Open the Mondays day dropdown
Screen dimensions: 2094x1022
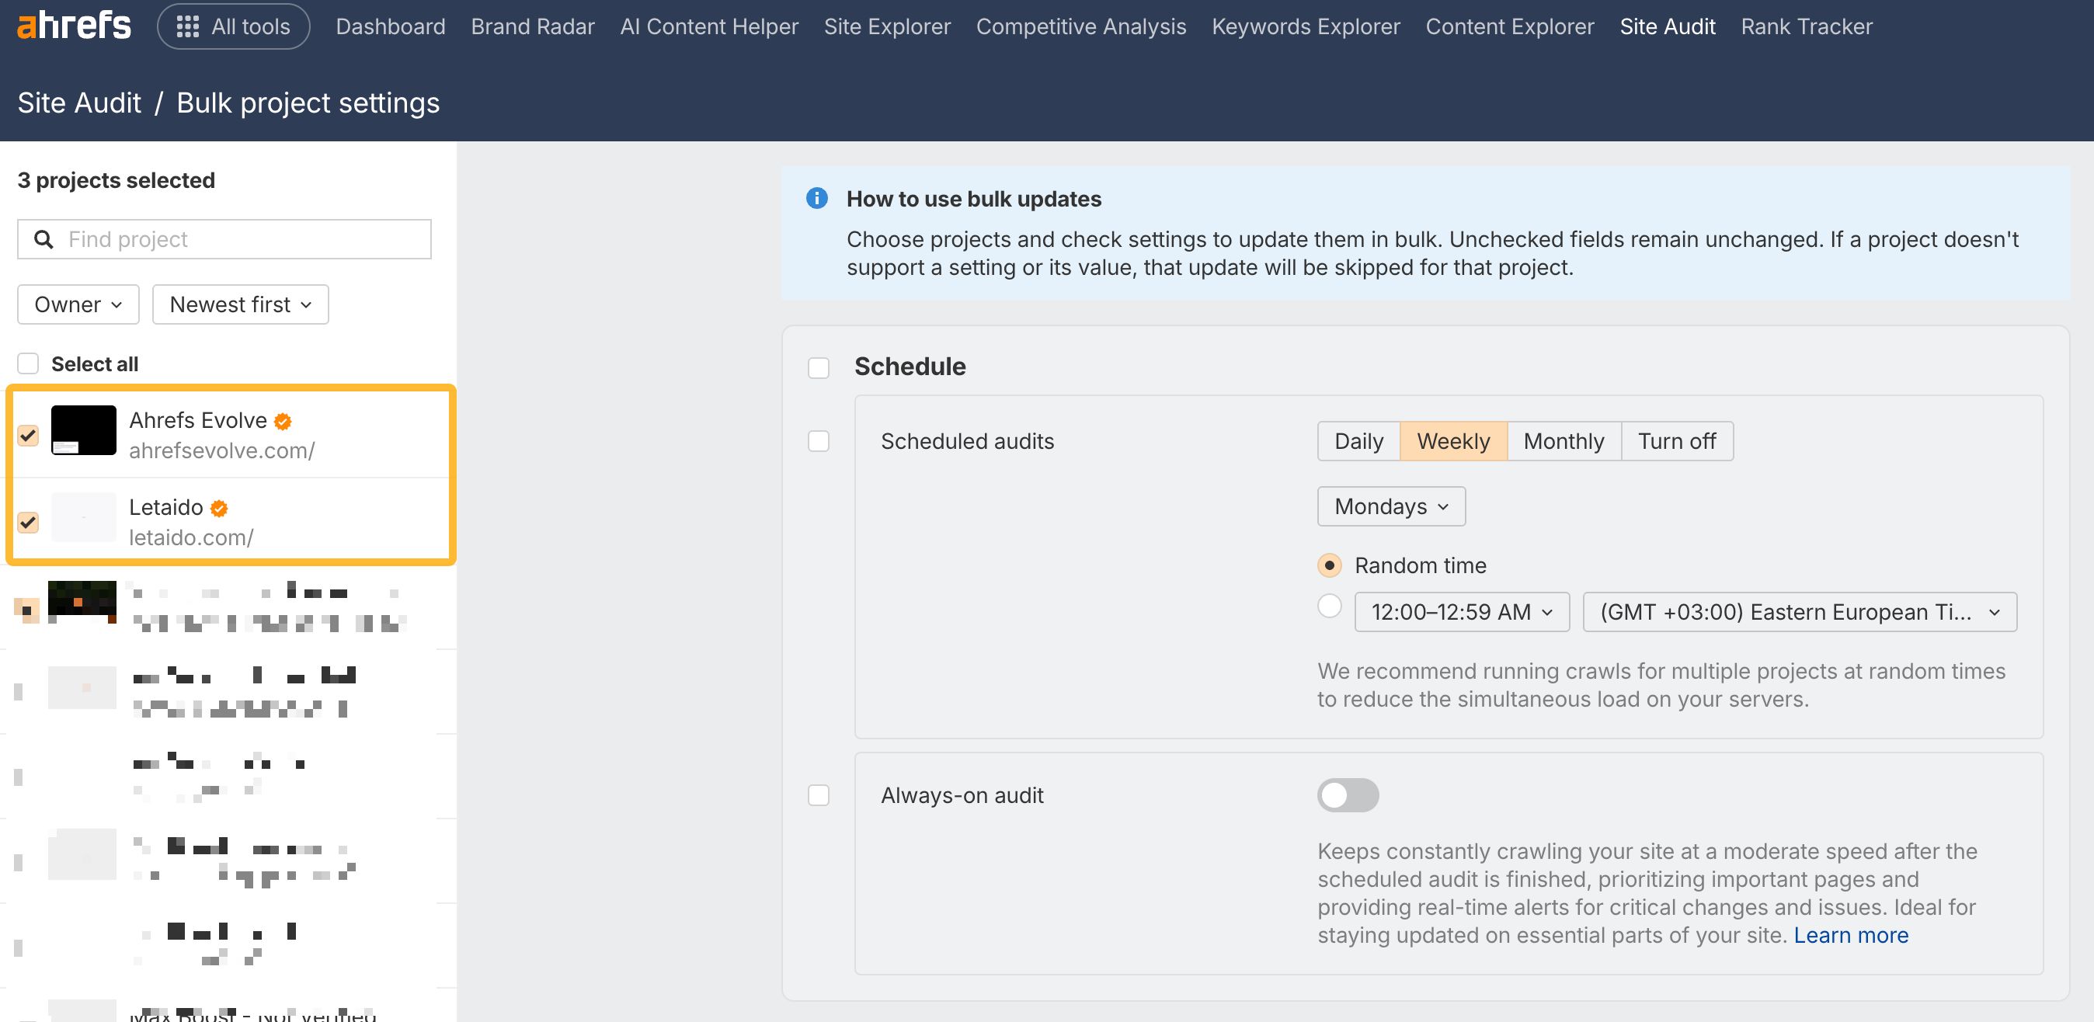point(1390,506)
